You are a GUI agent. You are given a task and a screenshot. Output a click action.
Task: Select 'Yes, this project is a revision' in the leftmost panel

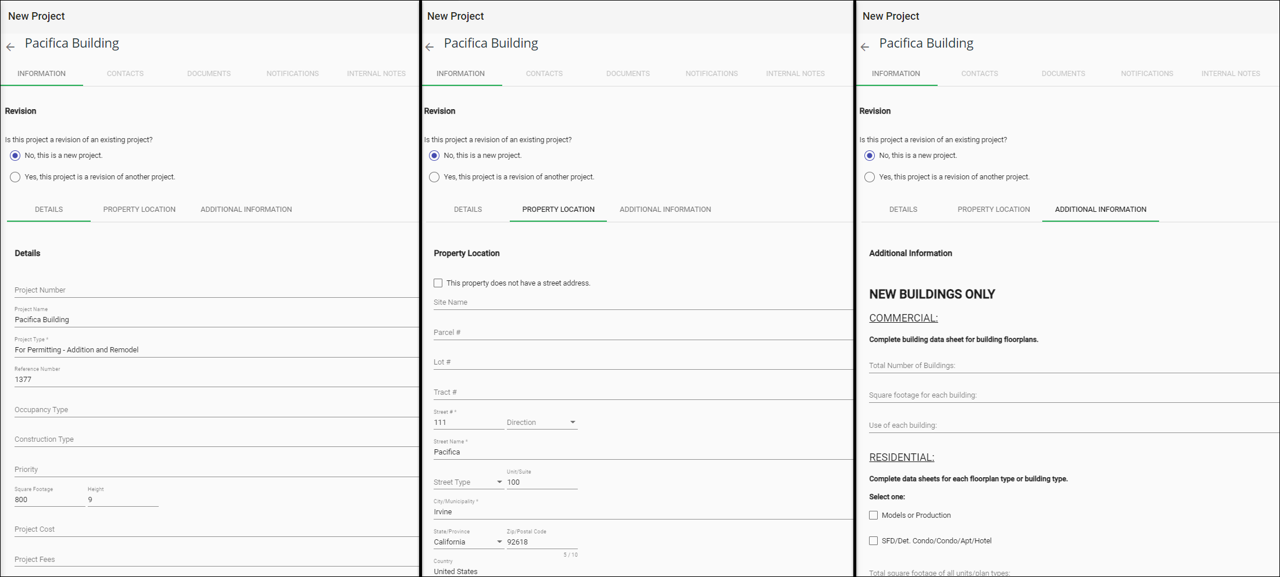coord(15,177)
